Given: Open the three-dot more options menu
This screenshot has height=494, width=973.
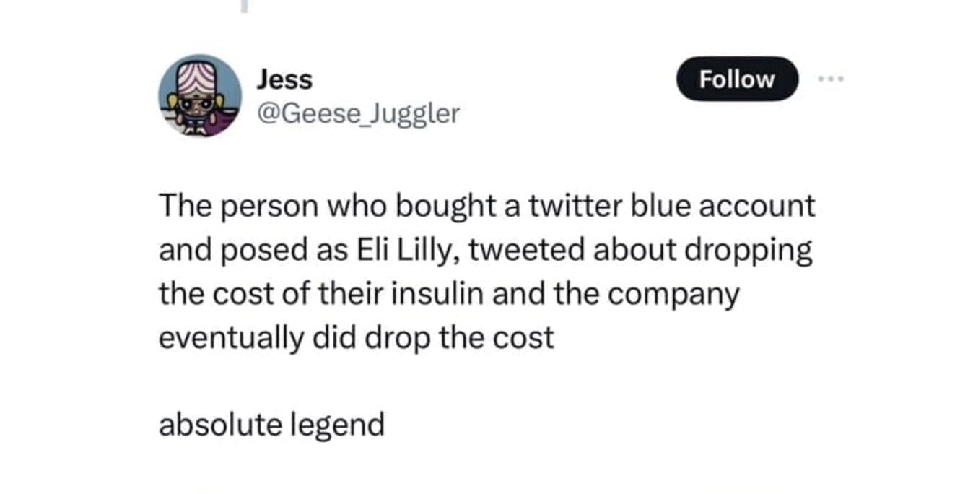Looking at the screenshot, I should (x=829, y=79).
